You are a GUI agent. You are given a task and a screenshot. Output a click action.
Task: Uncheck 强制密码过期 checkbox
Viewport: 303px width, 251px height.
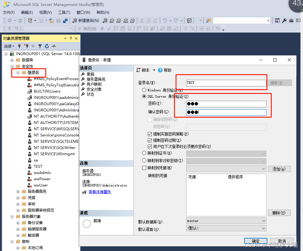[150, 140]
